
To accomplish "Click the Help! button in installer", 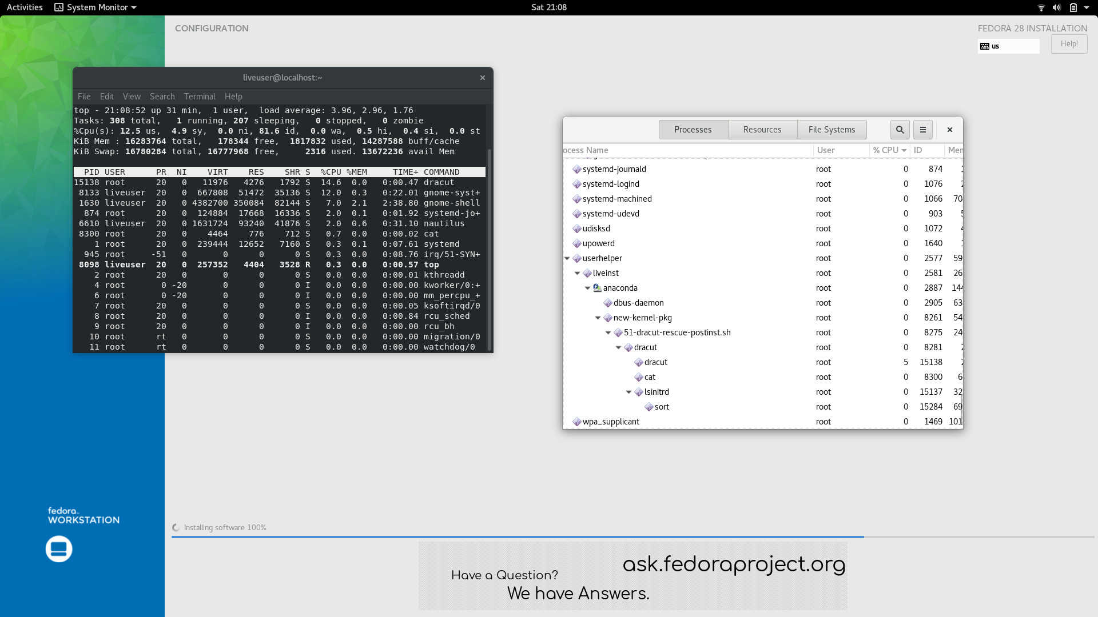I will (x=1069, y=44).
